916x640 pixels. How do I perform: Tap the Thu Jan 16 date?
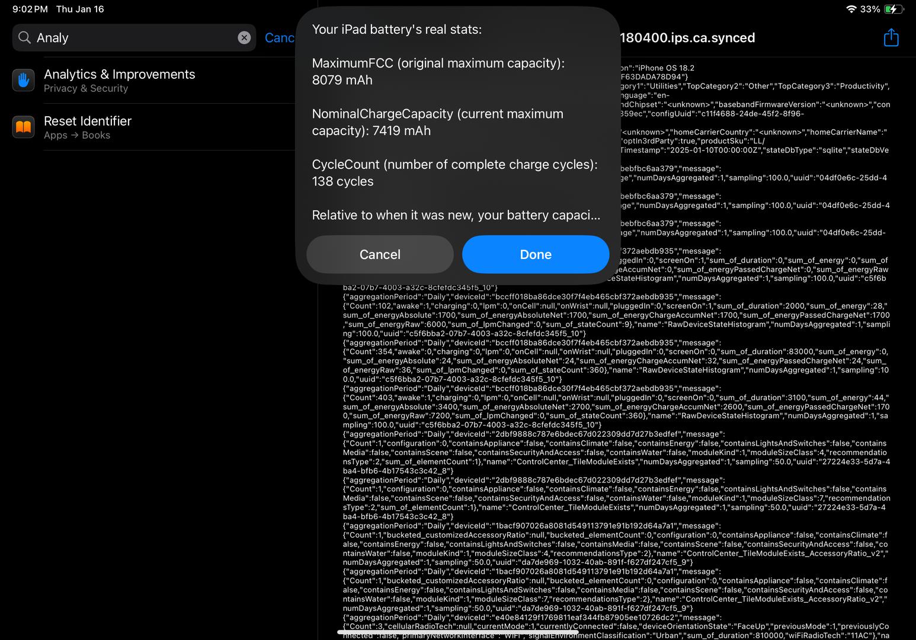coord(80,9)
